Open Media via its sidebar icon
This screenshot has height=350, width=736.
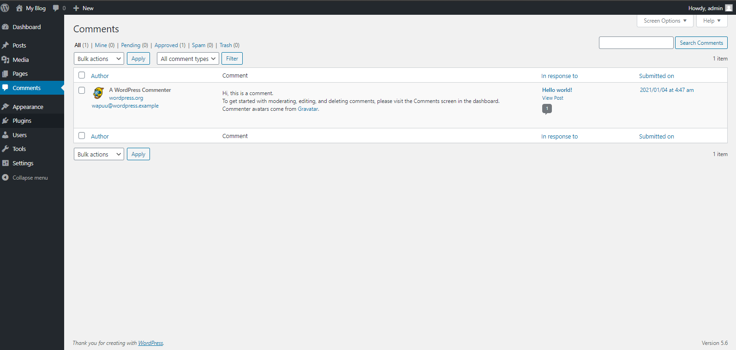coord(6,60)
